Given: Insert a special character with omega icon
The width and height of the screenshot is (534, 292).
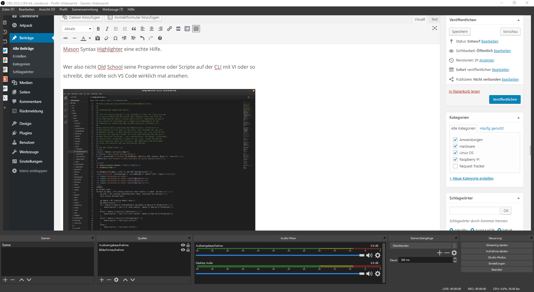Looking at the screenshot, I should pos(115,38).
